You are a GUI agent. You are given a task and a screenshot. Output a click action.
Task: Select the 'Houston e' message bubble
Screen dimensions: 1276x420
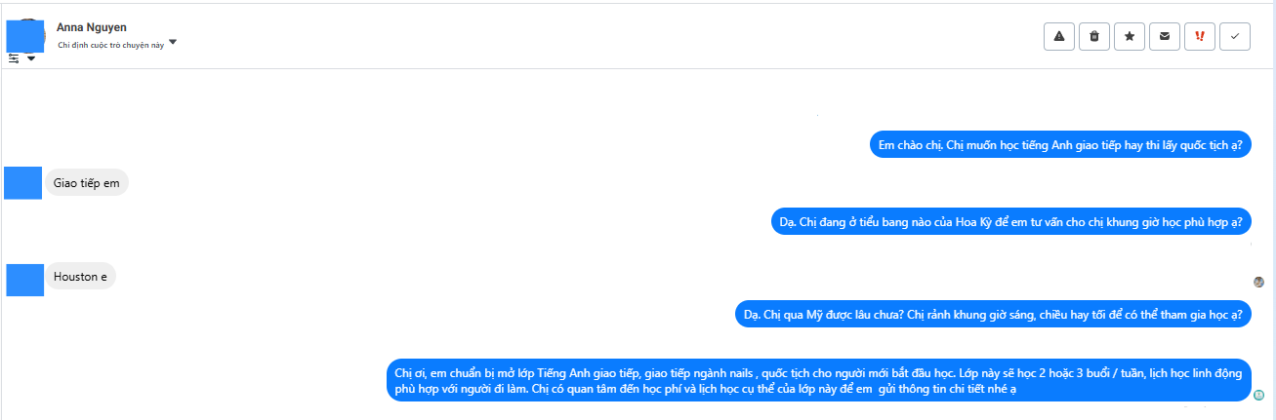[81, 277]
